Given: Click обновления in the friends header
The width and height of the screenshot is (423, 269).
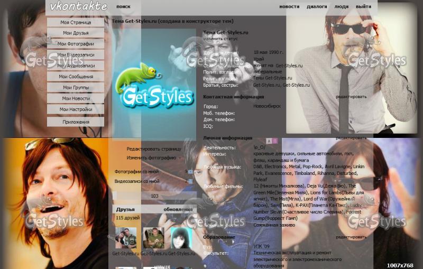Looking at the screenshot, I should click(x=178, y=209).
